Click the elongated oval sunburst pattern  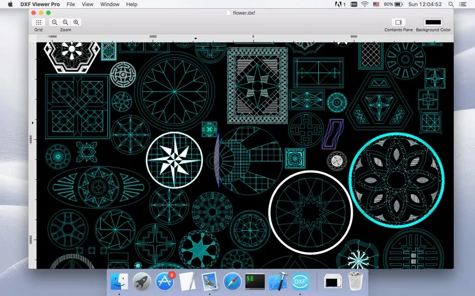click(x=99, y=187)
